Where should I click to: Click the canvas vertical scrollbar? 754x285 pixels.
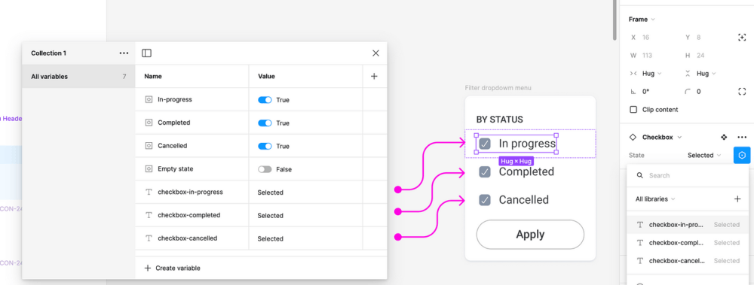pos(615,20)
